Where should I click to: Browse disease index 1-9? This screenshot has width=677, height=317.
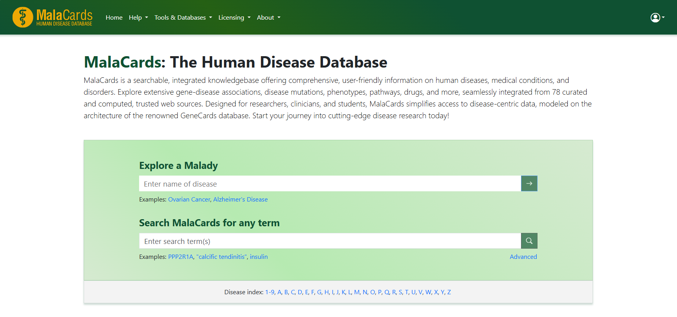tap(270, 292)
